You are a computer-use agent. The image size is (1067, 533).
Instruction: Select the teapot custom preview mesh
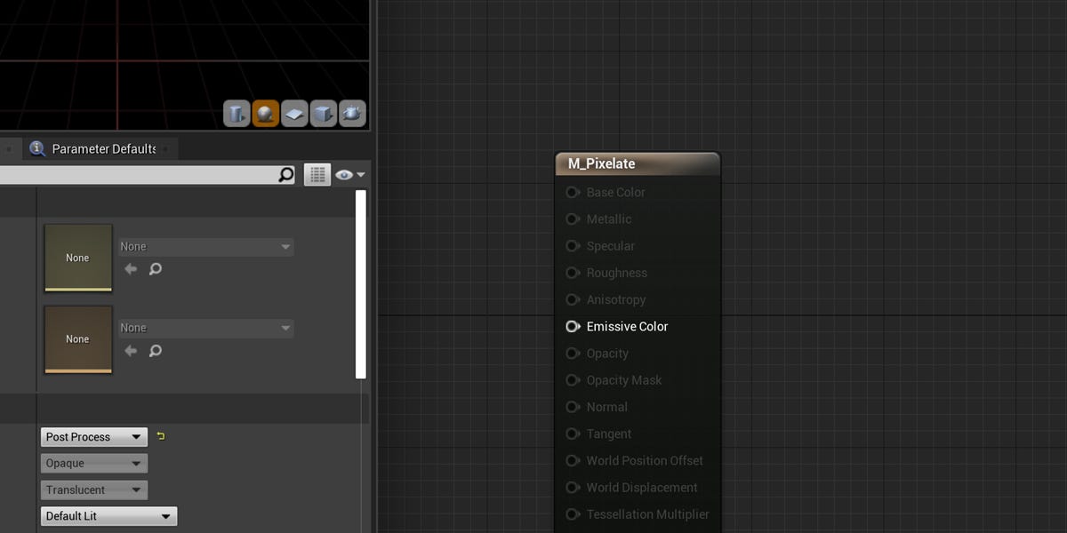(351, 114)
